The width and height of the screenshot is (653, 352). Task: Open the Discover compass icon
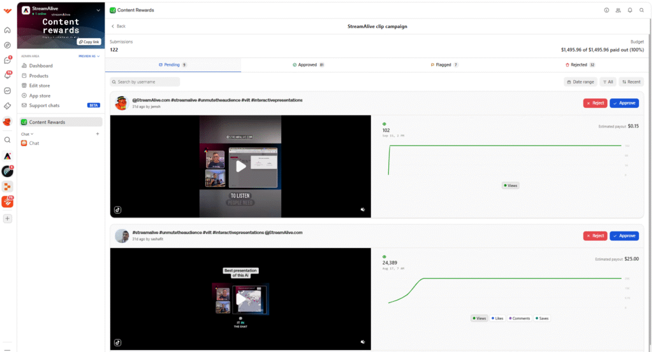pos(8,45)
